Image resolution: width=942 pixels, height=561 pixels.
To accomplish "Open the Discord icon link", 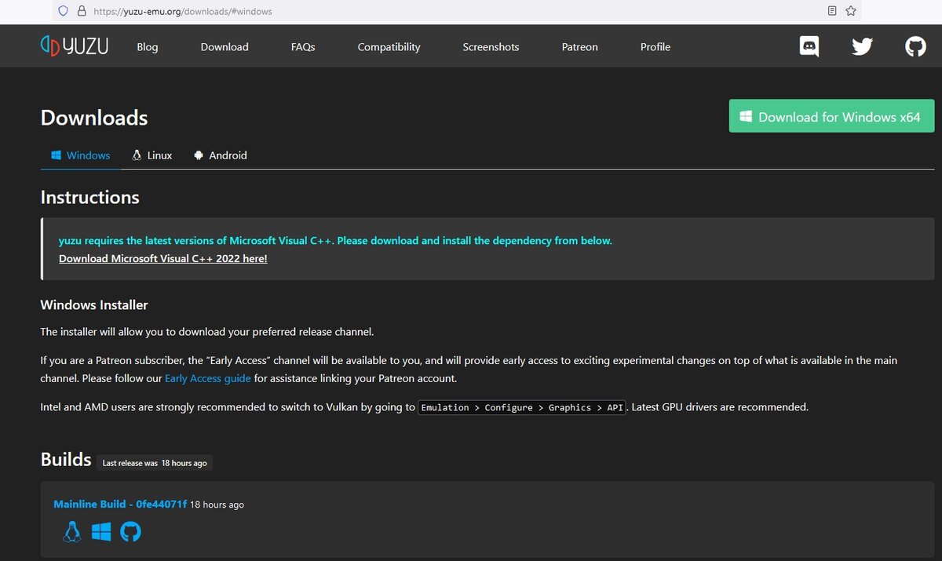I will (809, 46).
